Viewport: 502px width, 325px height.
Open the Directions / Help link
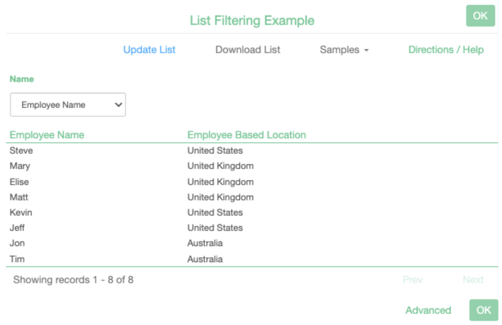click(446, 50)
